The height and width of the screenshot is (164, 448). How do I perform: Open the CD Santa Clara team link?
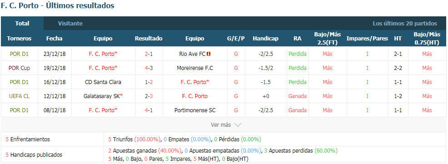[x=103, y=82]
